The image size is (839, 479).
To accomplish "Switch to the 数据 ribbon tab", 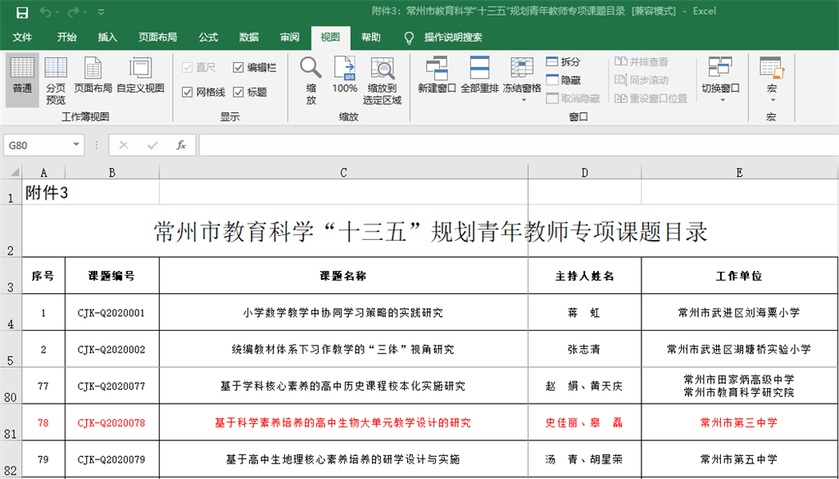I will (x=249, y=38).
